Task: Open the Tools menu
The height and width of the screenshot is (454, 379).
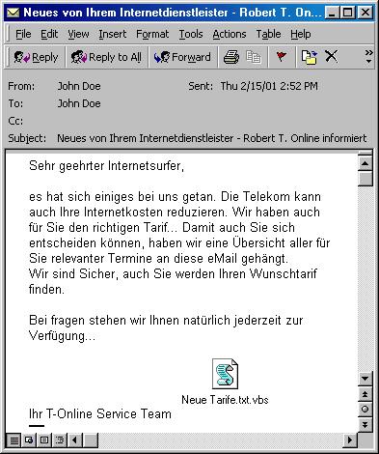Action: 191,34
